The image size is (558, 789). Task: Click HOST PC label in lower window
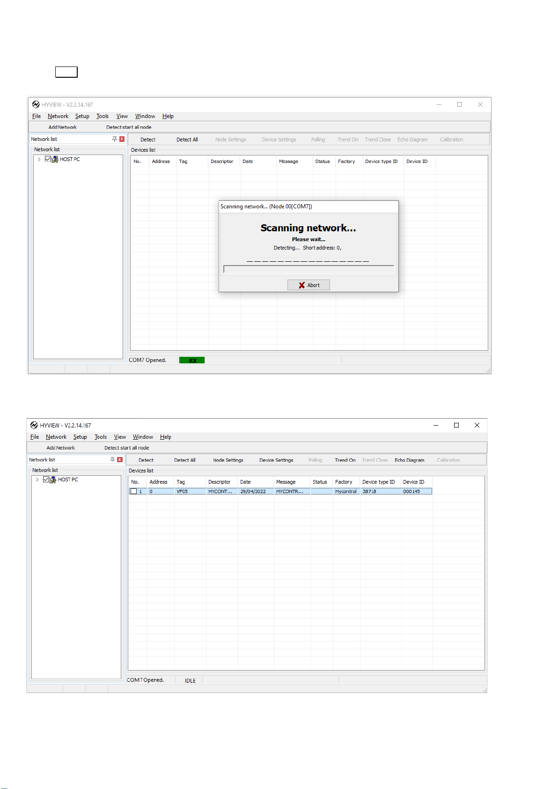pos(68,479)
